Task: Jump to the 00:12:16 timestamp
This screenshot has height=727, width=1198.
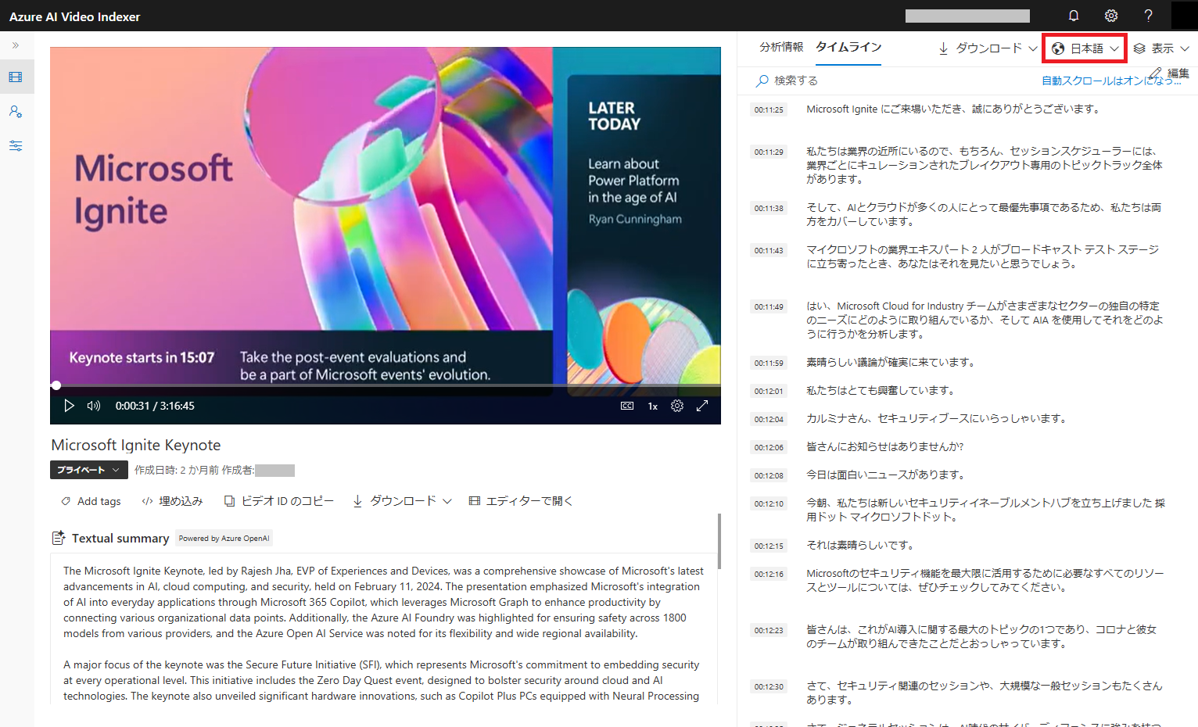Action: click(x=769, y=574)
